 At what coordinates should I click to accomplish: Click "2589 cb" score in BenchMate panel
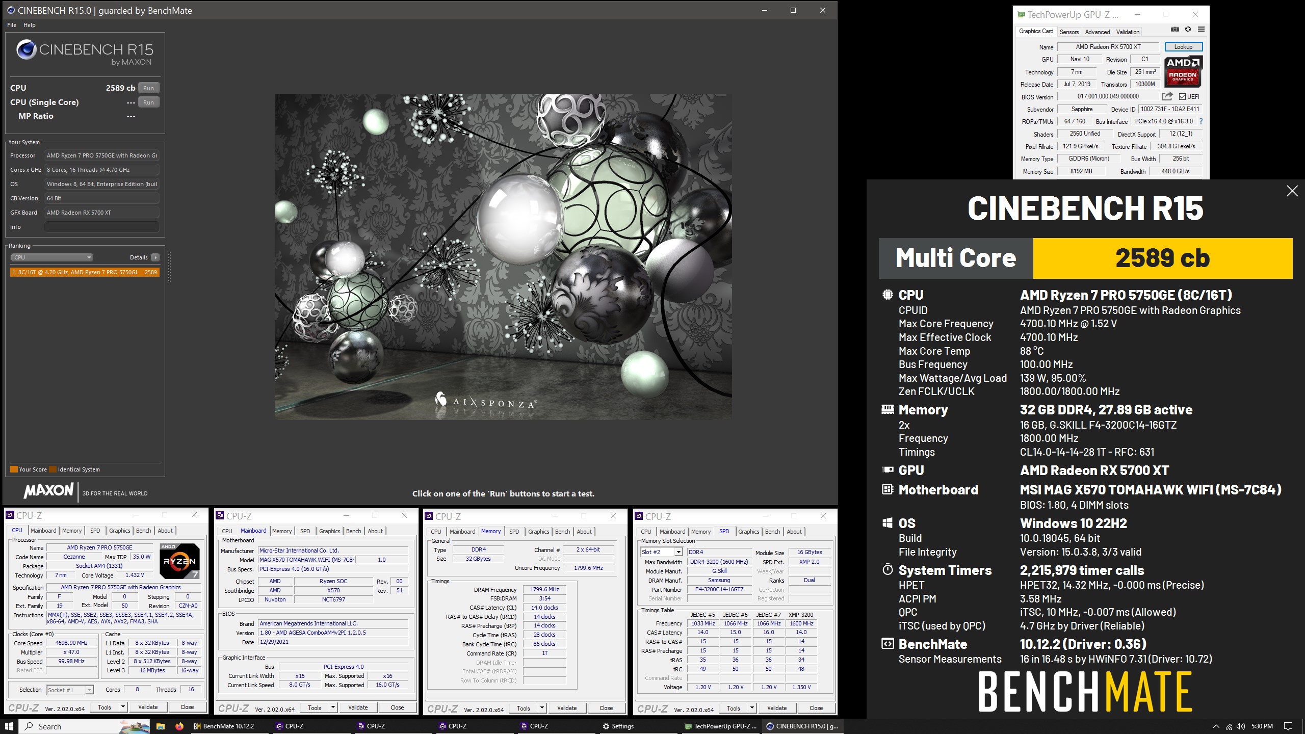(1162, 258)
